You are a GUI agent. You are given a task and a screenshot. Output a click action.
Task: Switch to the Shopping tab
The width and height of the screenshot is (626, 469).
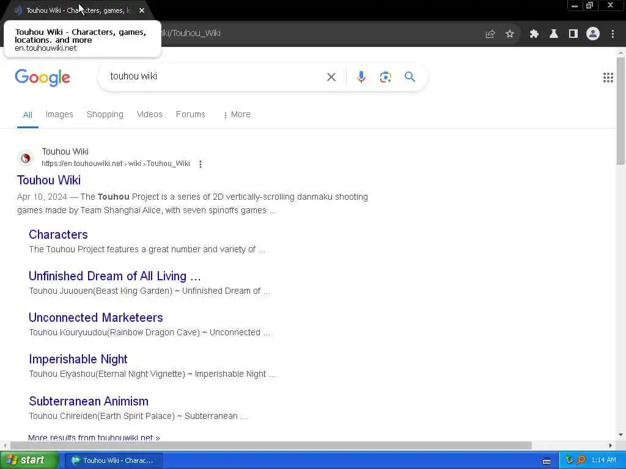(x=105, y=114)
